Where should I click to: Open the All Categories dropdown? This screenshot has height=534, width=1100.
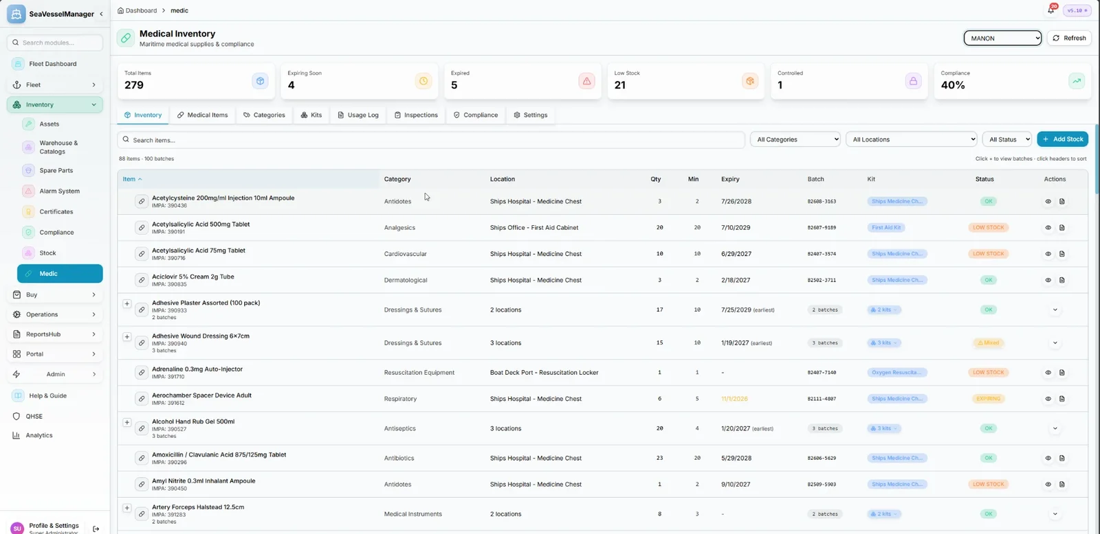[x=795, y=139]
